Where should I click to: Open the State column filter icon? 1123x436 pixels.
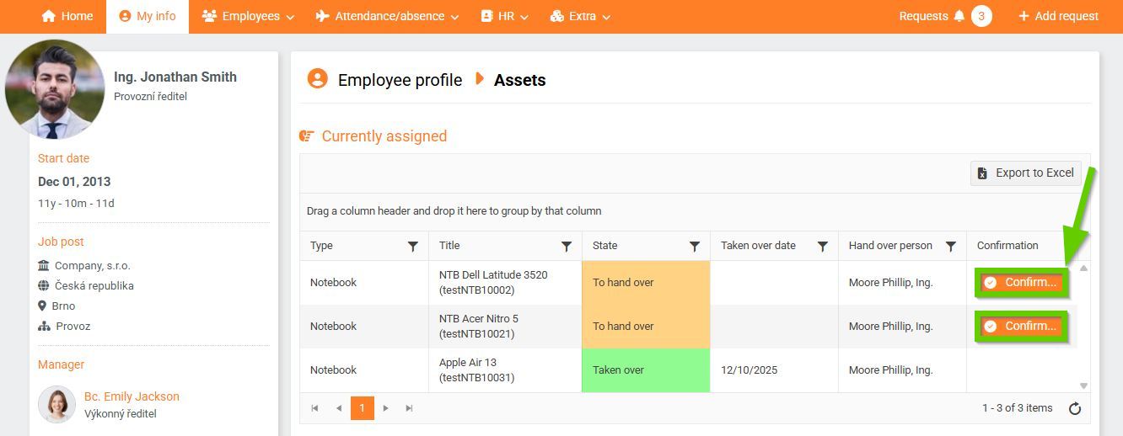(x=695, y=246)
